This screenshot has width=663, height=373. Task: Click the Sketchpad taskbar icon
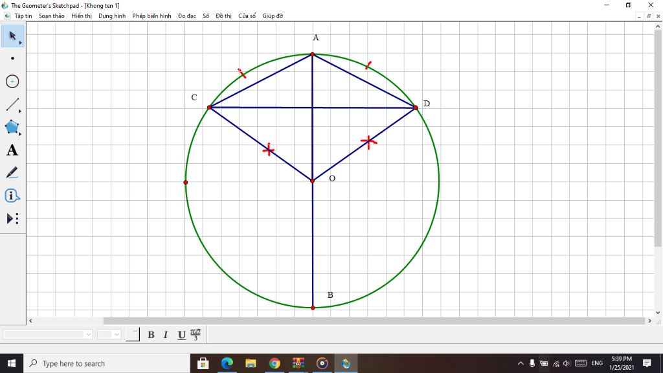346,363
